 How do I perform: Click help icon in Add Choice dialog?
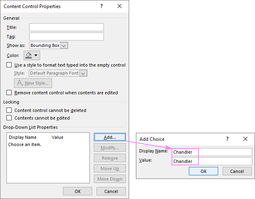coord(227,139)
